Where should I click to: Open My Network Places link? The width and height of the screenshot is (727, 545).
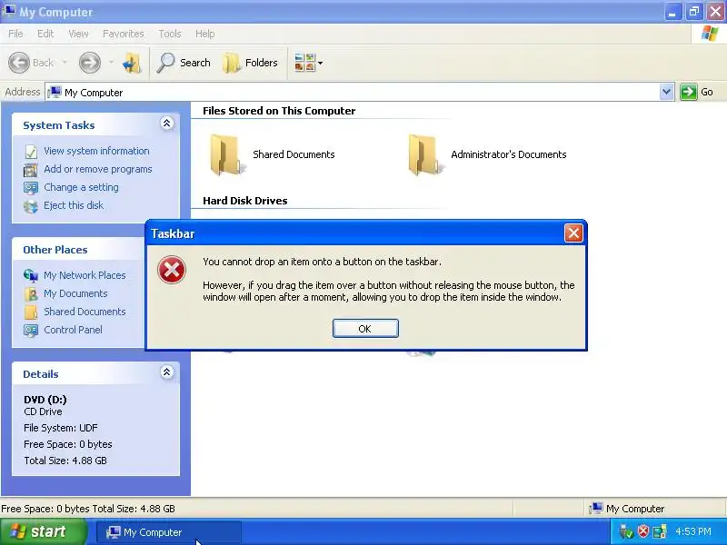(x=85, y=275)
